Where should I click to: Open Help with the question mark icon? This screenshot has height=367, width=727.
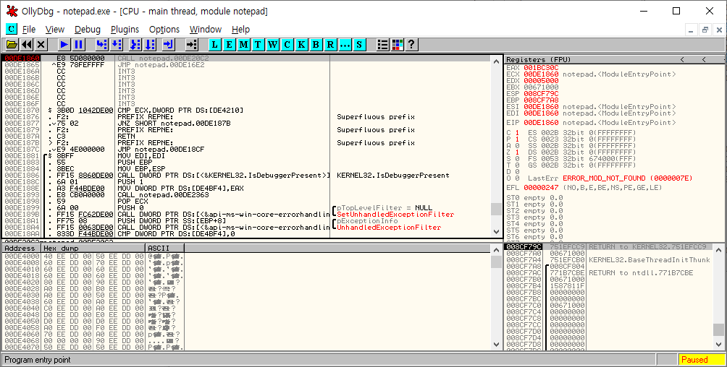click(411, 44)
